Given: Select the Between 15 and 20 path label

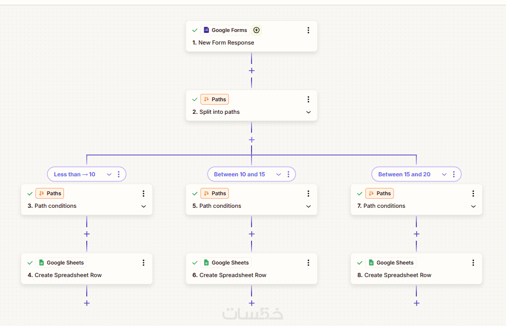Looking at the screenshot, I should pyautogui.click(x=404, y=174).
